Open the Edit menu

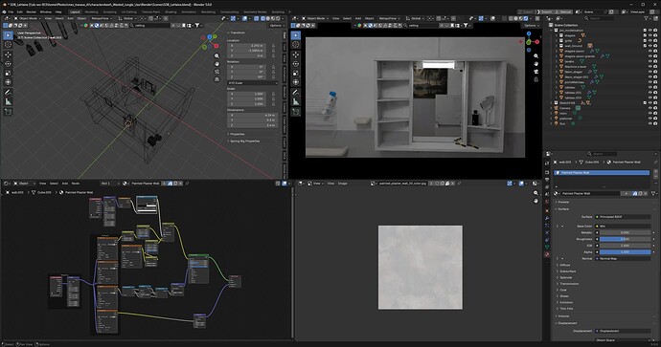pyautogui.click(x=20, y=11)
